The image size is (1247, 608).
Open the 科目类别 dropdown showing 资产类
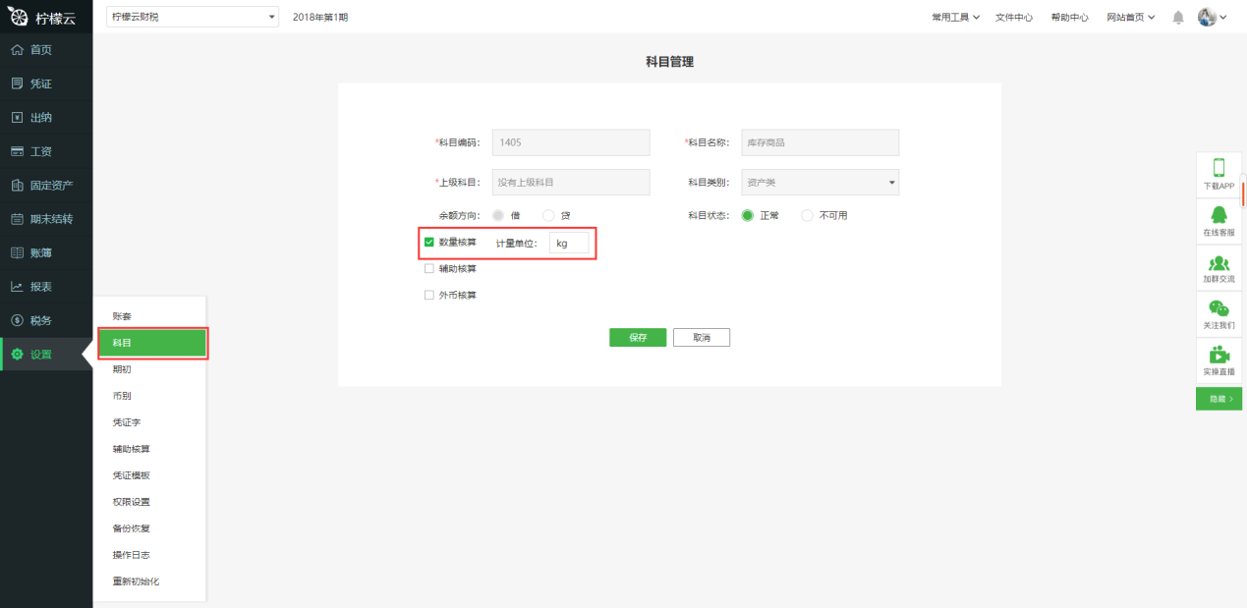(x=820, y=182)
